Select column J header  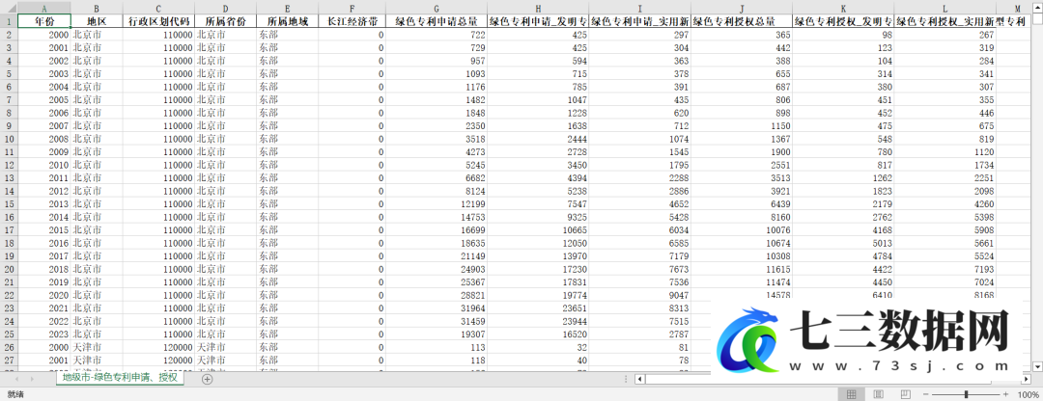pyautogui.click(x=742, y=9)
